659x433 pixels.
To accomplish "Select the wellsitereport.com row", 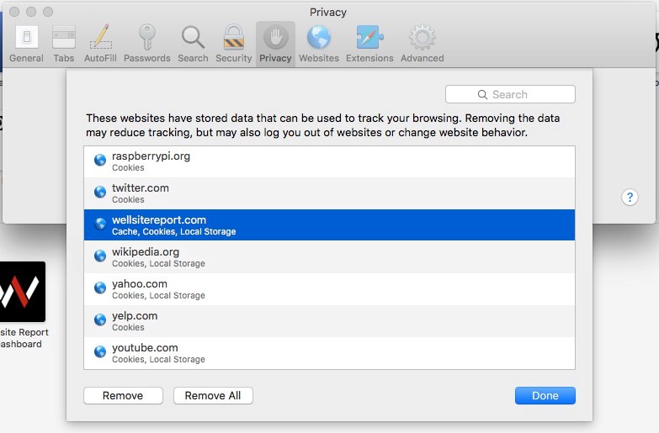I will click(x=330, y=225).
